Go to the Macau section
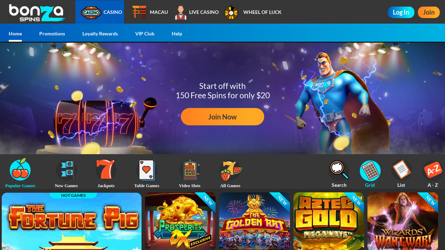 coord(150,12)
